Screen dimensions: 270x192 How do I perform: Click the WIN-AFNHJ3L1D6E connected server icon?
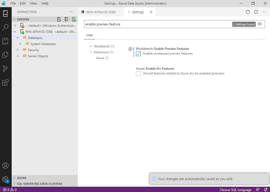click(22, 32)
